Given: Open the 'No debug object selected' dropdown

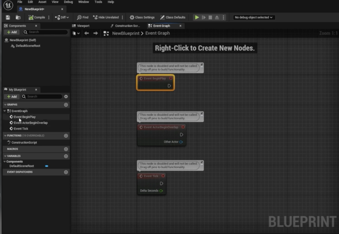Looking at the screenshot, I should point(254,17).
